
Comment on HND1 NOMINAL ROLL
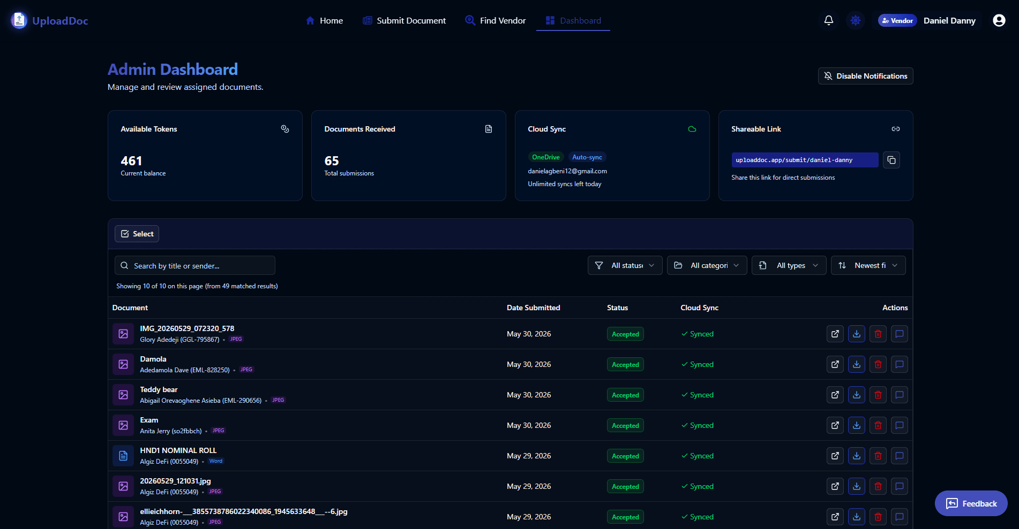tap(899, 456)
